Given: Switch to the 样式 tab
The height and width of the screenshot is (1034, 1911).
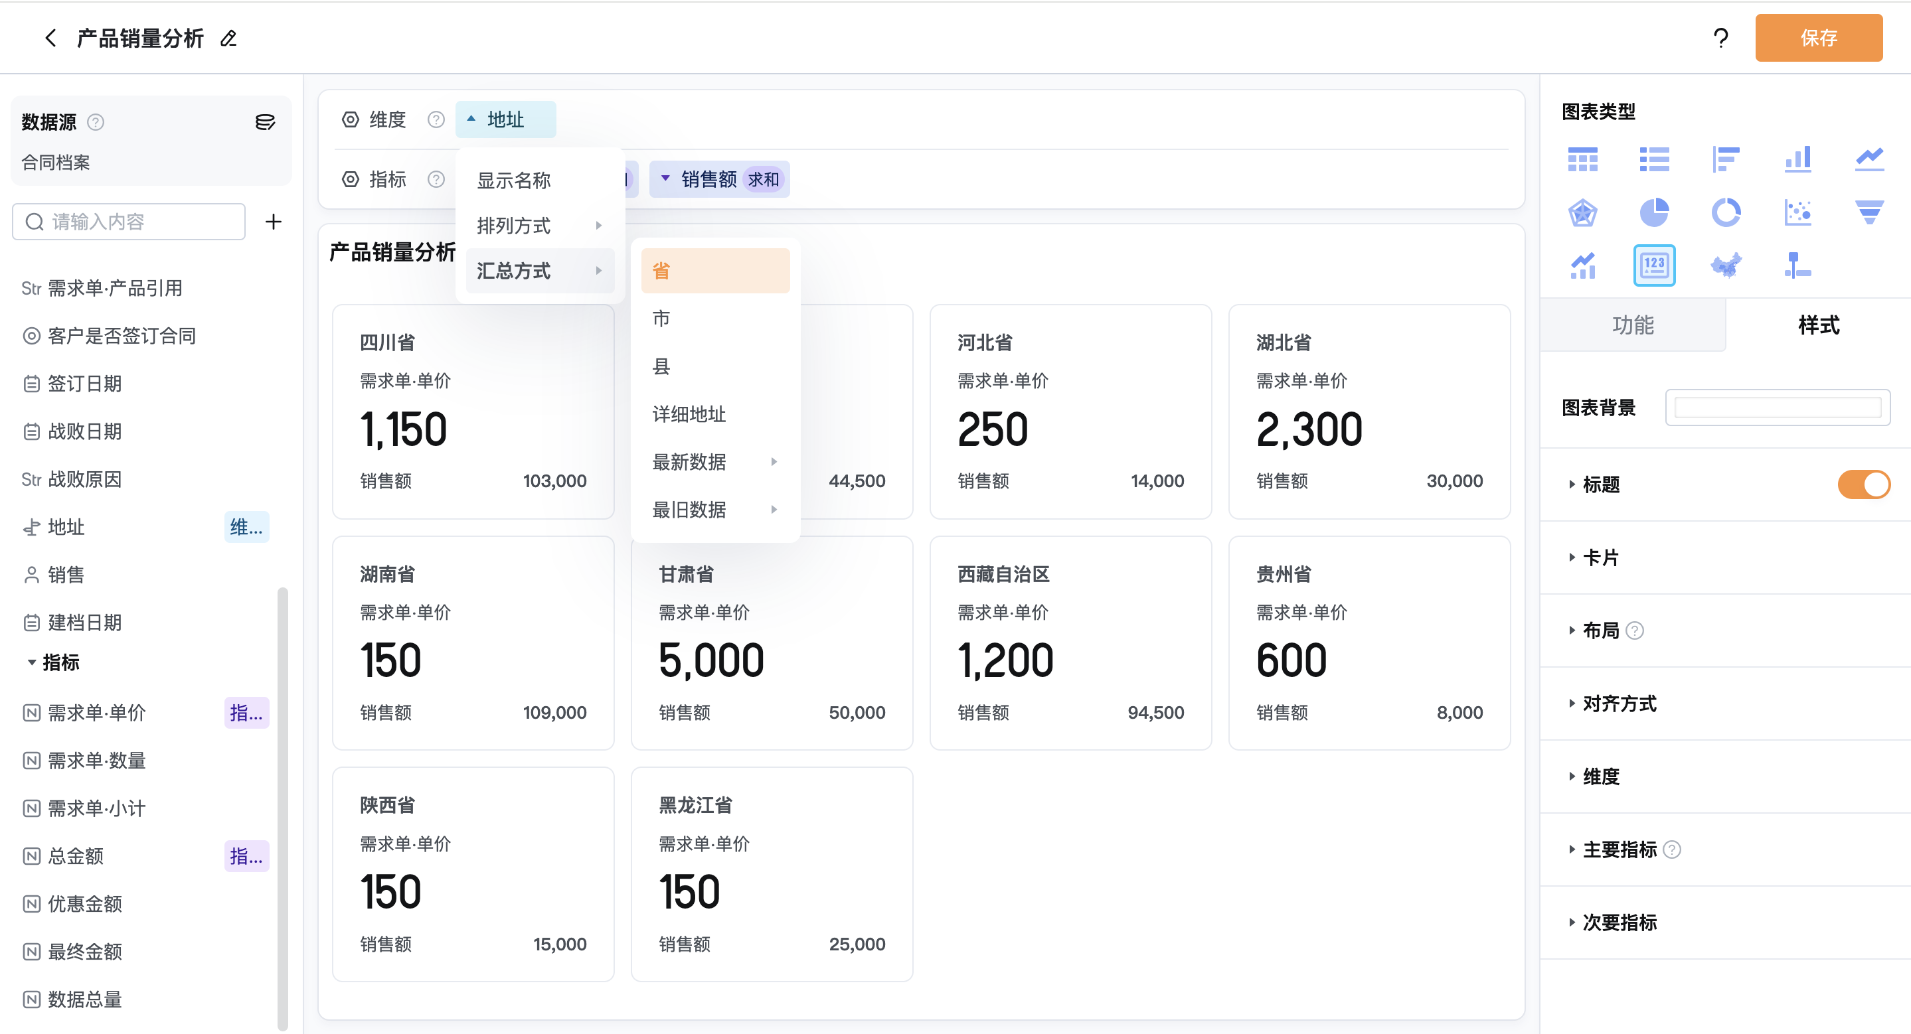Looking at the screenshot, I should [1818, 325].
